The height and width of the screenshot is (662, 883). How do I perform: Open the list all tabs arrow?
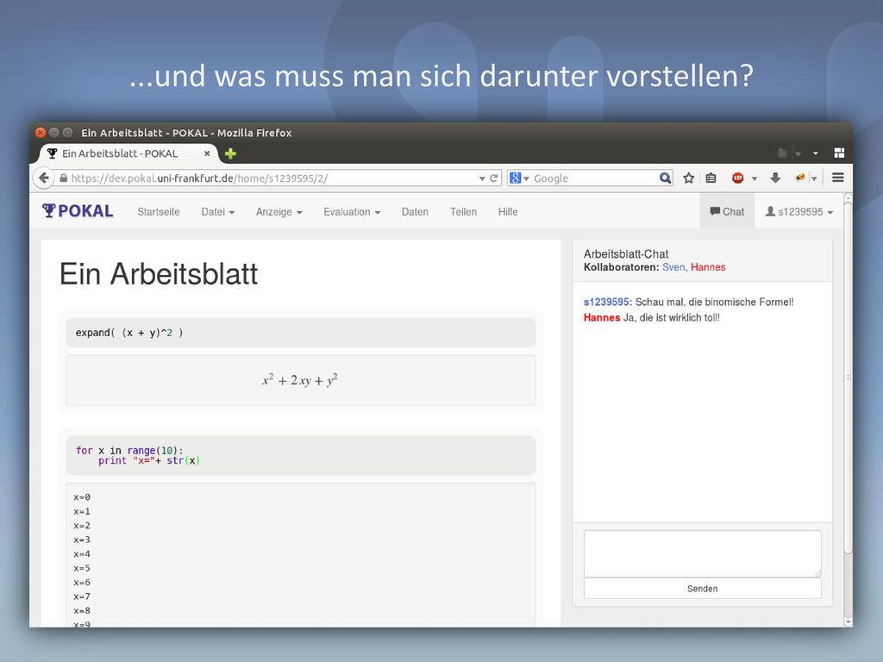pyautogui.click(x=816, y=153)
